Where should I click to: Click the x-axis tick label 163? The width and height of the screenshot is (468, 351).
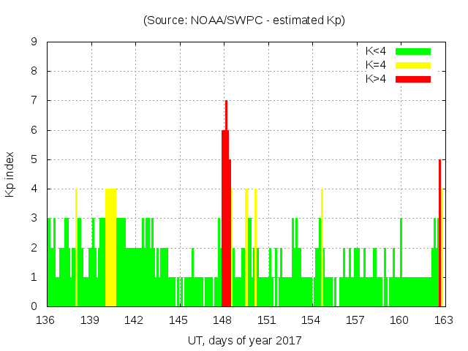pos(443,320)
